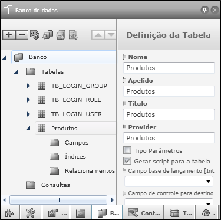
Task: Click the move up arrow button
Action: click(98, 35)
